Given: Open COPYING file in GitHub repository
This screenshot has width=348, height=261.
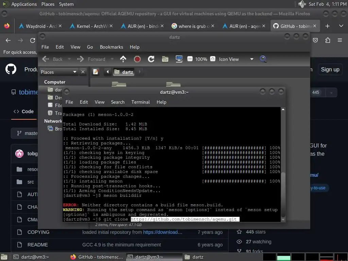Looking at the screenshot, I should (x=38, y=232).
